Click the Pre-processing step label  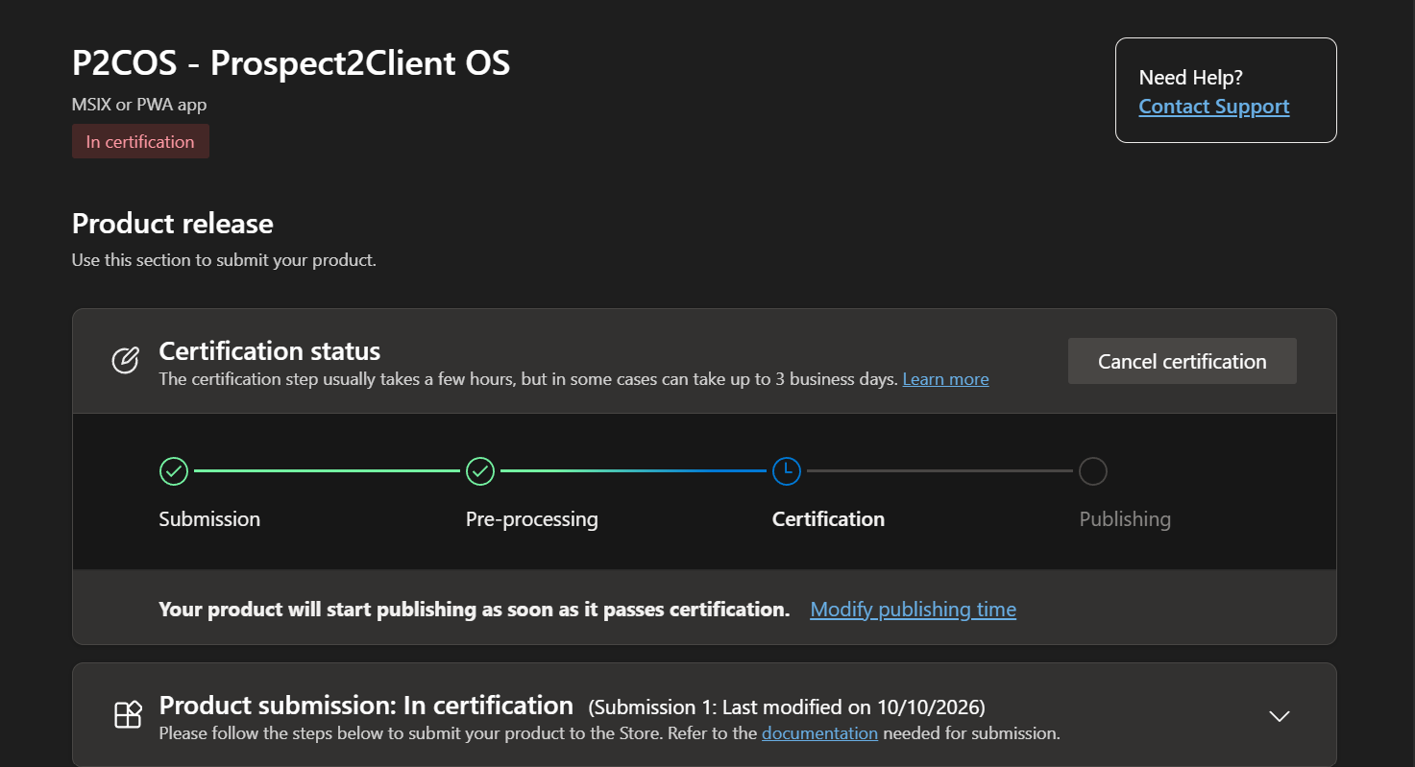click(531, 519)
